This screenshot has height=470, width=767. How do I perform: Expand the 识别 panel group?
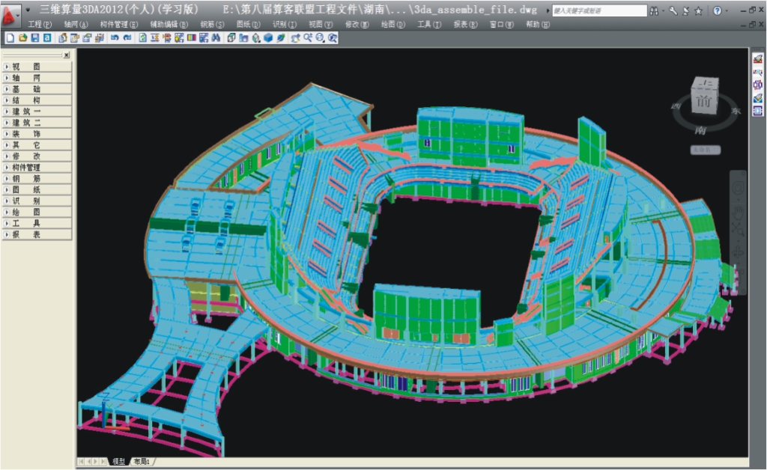[x=37, y=201]
